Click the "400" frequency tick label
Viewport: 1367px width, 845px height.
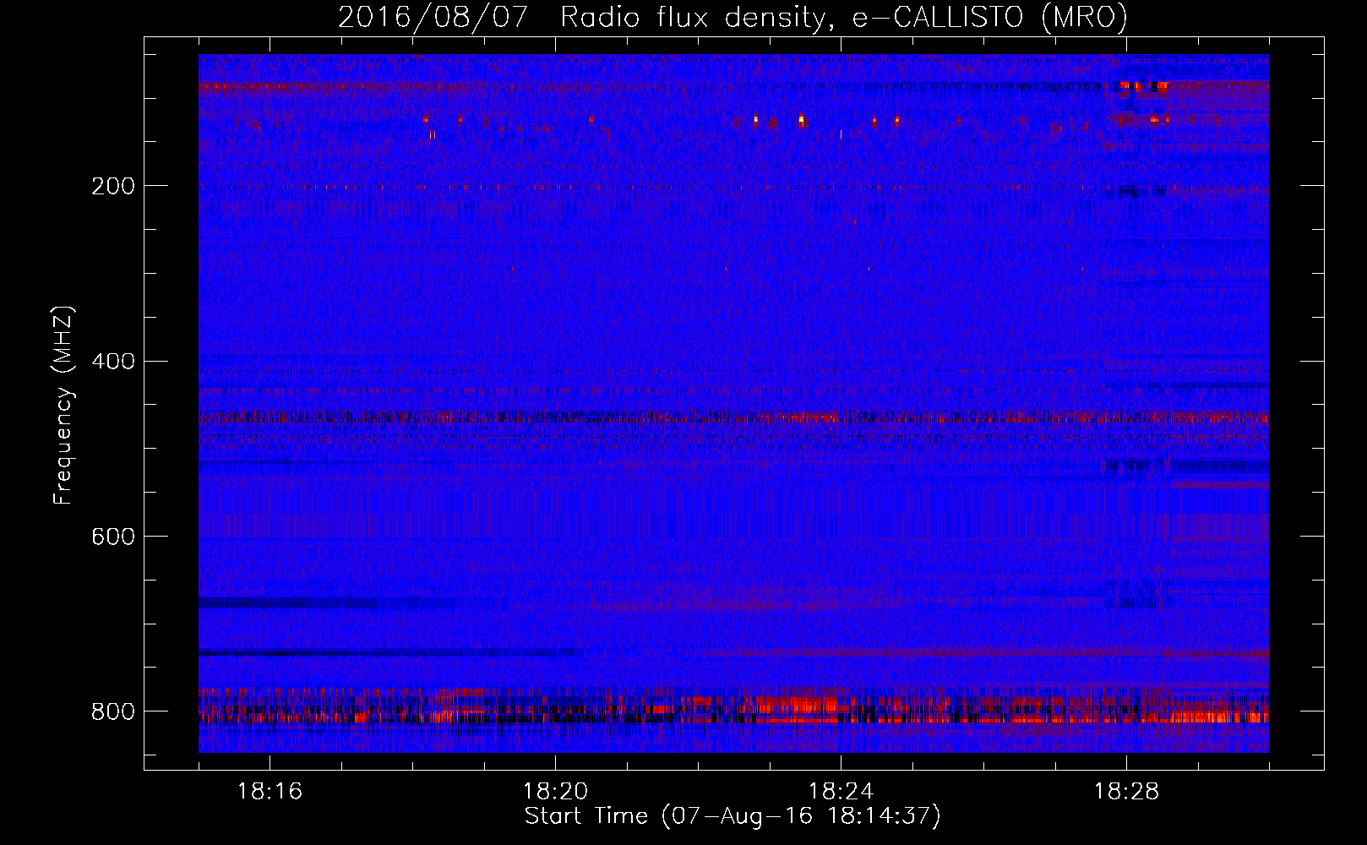pyautogui.click(x=113, y=362)
